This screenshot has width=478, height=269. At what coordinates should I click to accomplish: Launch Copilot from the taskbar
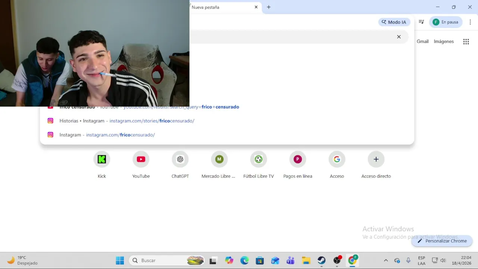tap(229, 260)
